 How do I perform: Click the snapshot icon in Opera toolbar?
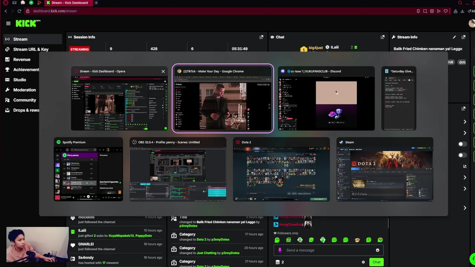tap(425, 11)
